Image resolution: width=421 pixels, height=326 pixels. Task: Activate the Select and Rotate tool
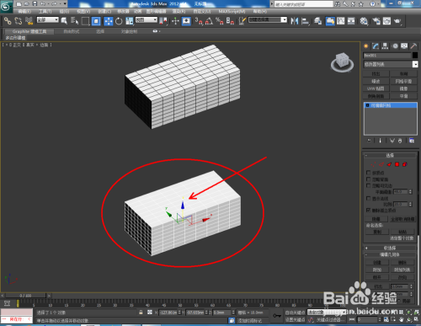pyautogui.click(x=119, y=21)
